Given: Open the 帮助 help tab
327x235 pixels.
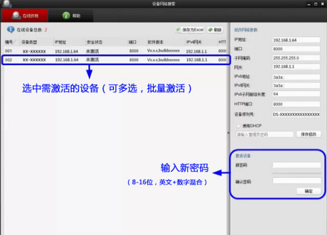Looking at the screenshot, I should (71, 15).
